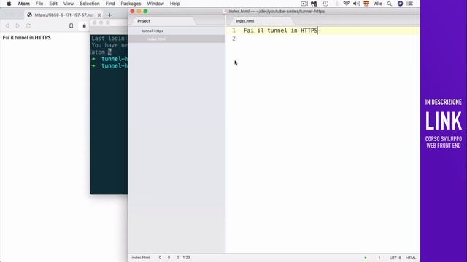467x262 pixels.
Task: Open the volume control menu bar icon
Action: [356, 4]
